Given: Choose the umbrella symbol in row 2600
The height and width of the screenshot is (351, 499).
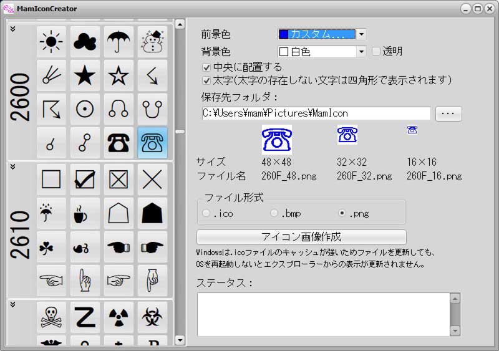Looking at the screenshot, I should click(119, 42).
